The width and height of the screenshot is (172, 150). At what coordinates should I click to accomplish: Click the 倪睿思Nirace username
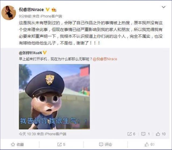[x=31, y=10]
